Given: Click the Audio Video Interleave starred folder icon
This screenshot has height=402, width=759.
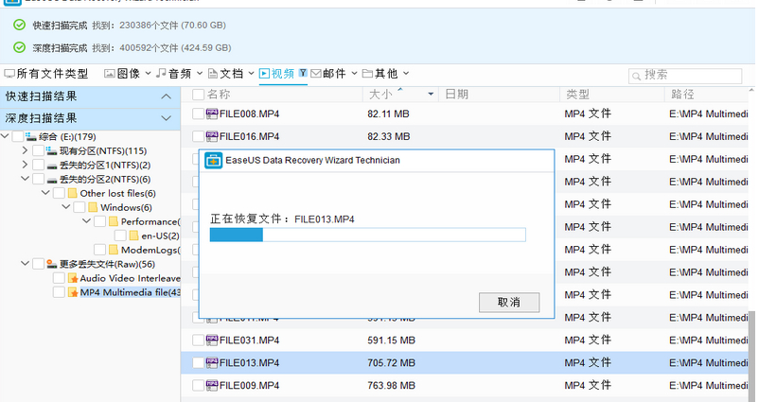Looking at the screenshot, I should coord(73,278).
